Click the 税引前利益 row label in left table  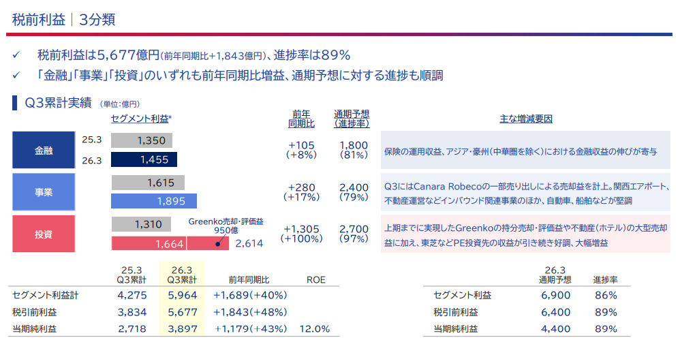[x=34, y=312]
